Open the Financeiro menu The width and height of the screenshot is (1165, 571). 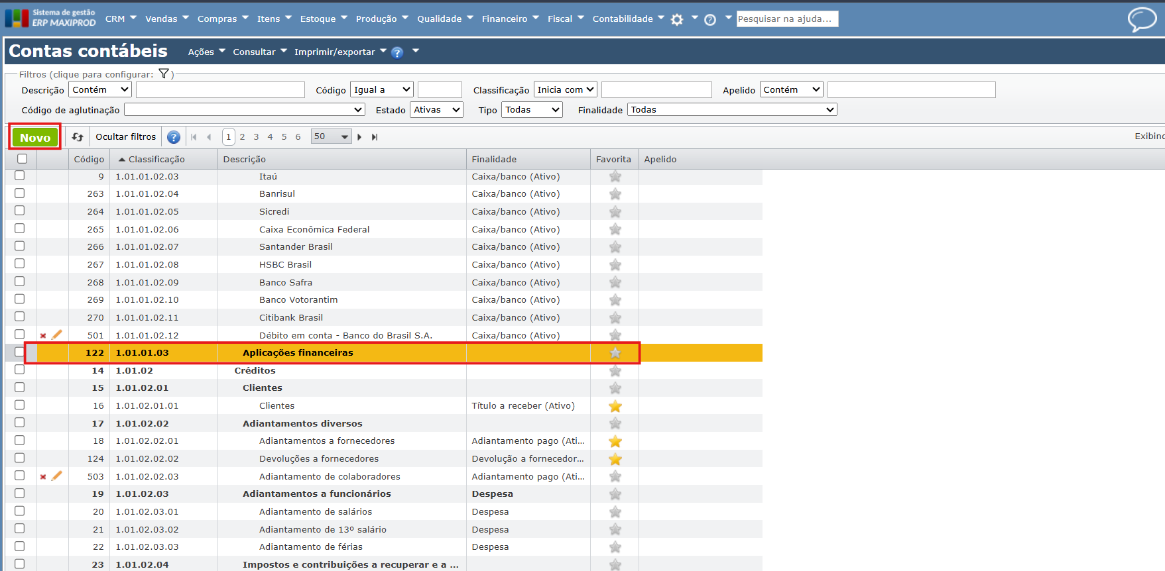510,19
